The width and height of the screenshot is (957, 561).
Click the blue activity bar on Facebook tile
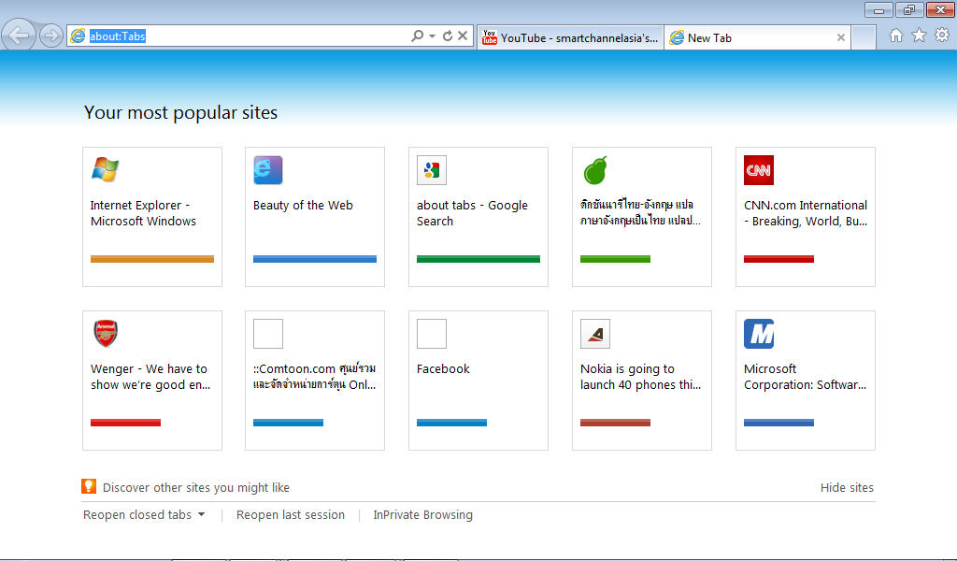pos(451,423)
